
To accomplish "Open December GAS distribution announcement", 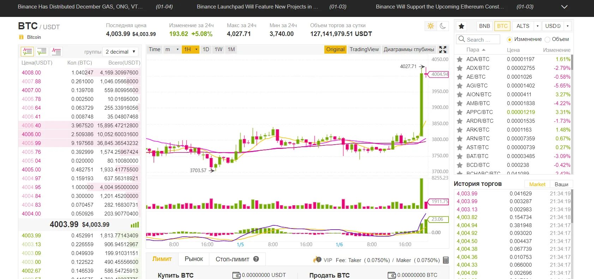I will 80,7.
